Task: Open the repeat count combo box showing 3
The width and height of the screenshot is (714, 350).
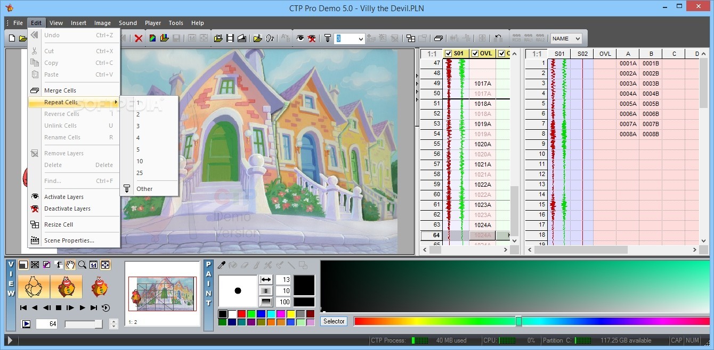Action: [350, 38]
